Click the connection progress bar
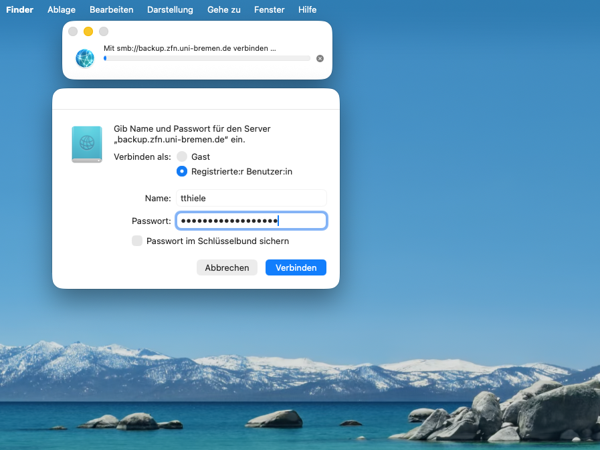Image resolution: width=600 pixels, height=450 pixels. click(207, 59)
